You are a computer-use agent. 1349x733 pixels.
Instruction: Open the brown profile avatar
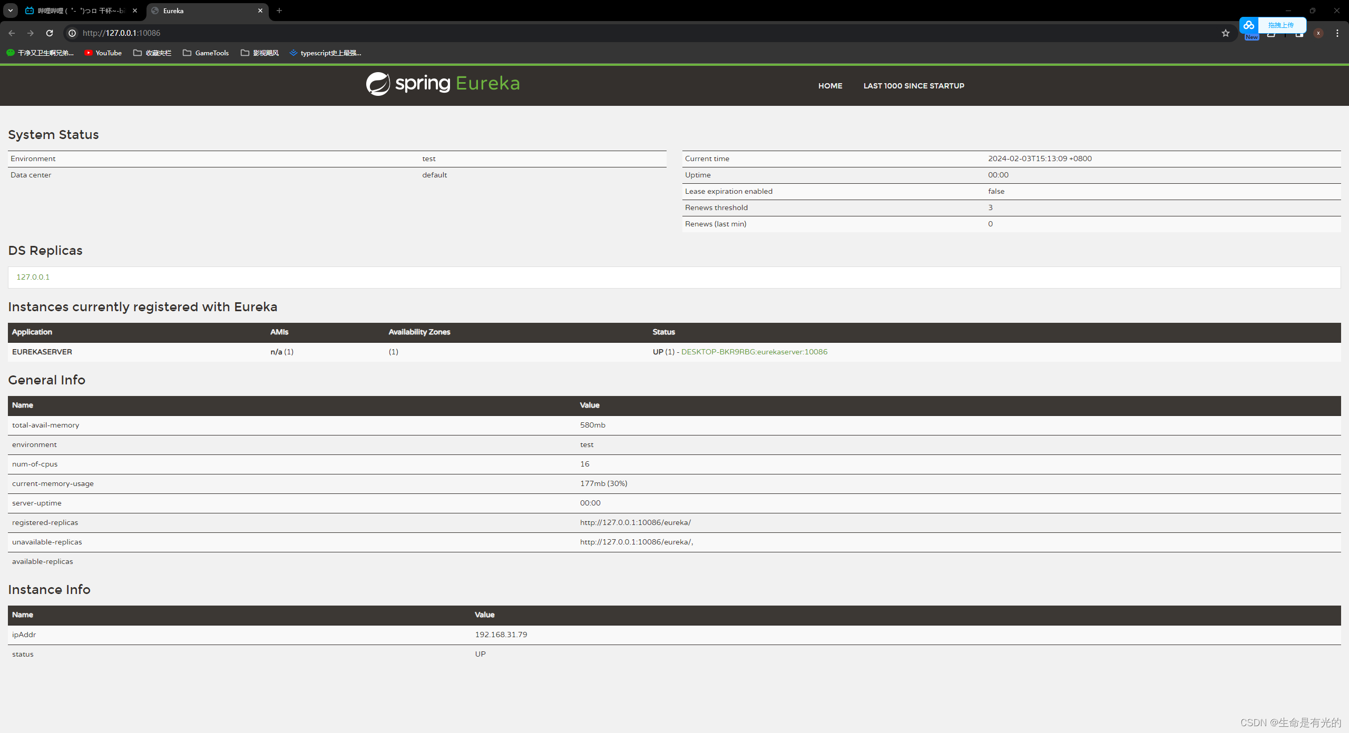click(x=1318, y=33)
